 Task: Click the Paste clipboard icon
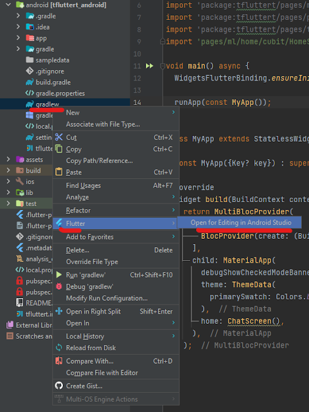coord(59,172)
